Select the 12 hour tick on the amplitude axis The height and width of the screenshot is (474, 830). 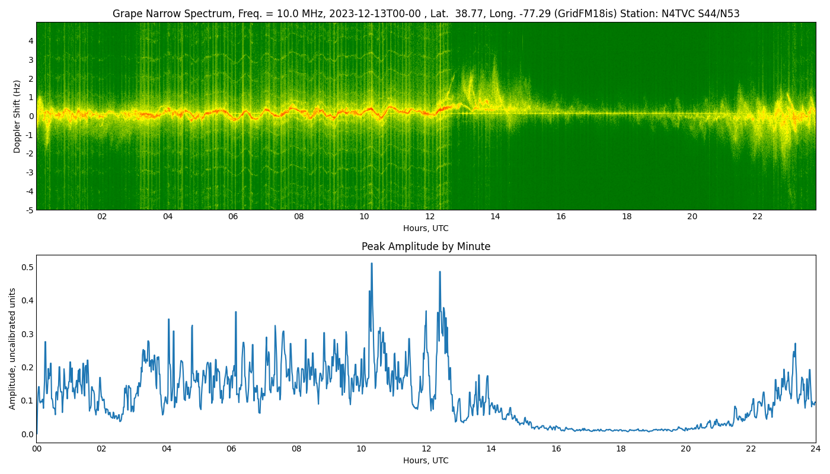coord(426,449)
